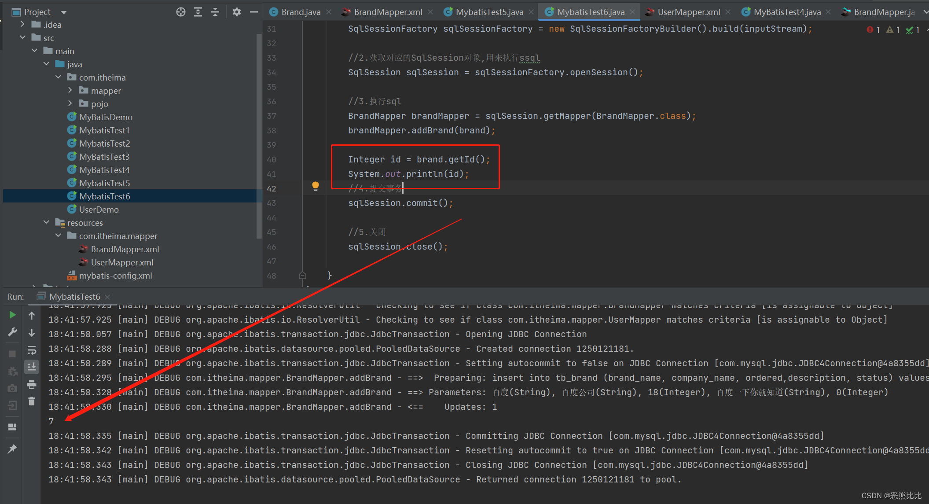
Task: Collapse the src folder
Action: tap(23, 38)
